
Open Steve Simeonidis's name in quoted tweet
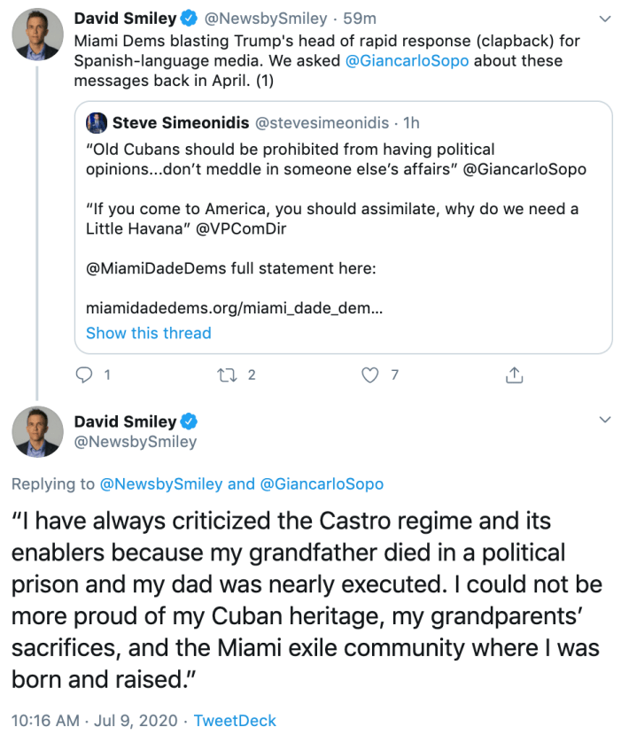coord(180,121)
